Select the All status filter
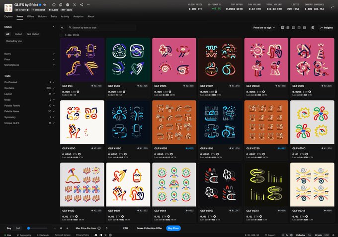The height and width of the screenshot is (237, 338). [8, 34]
